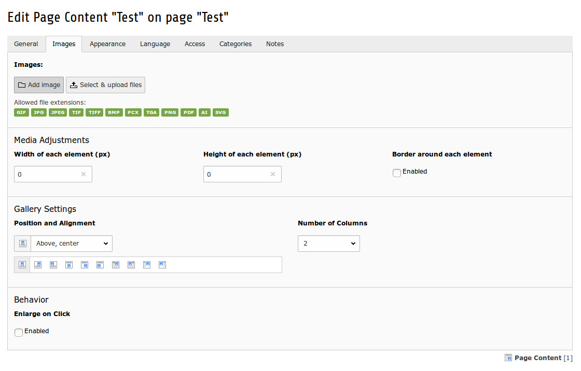The height and width of the screenshot is (371, 581).
Task: Enable the Enlarge on Click checkbox
Action: 19,333
